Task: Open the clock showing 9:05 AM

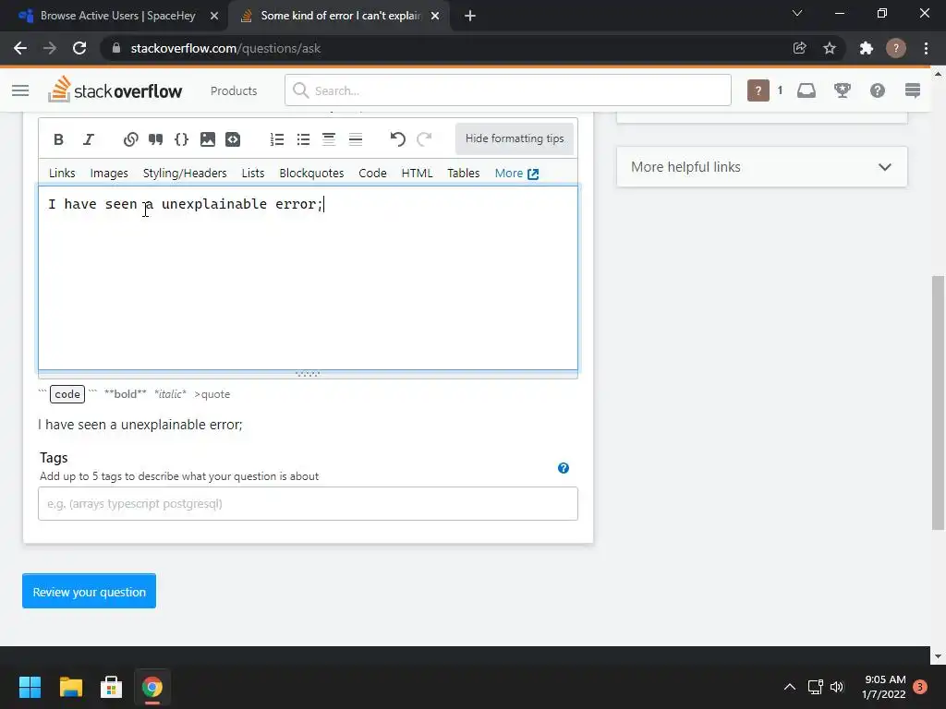Action: (884, 687)
